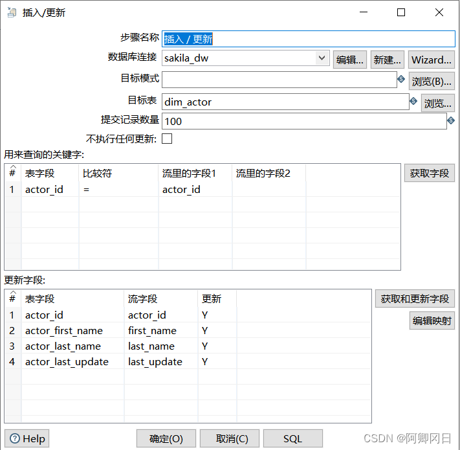Click variable icon beside 目标表 field
Viewport: 460px width, 450px height.
tap(413, 101)
